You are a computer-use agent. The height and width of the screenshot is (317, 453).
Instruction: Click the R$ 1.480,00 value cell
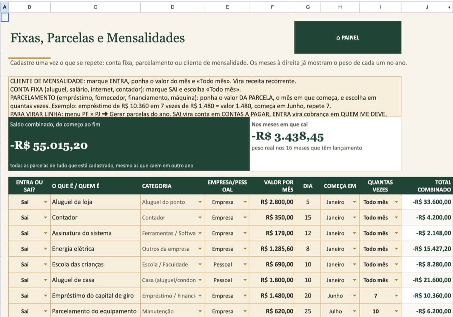coord(272,296)
